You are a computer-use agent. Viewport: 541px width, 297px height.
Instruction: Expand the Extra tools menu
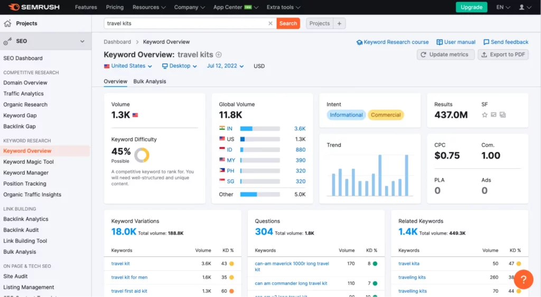pos(283,7)
